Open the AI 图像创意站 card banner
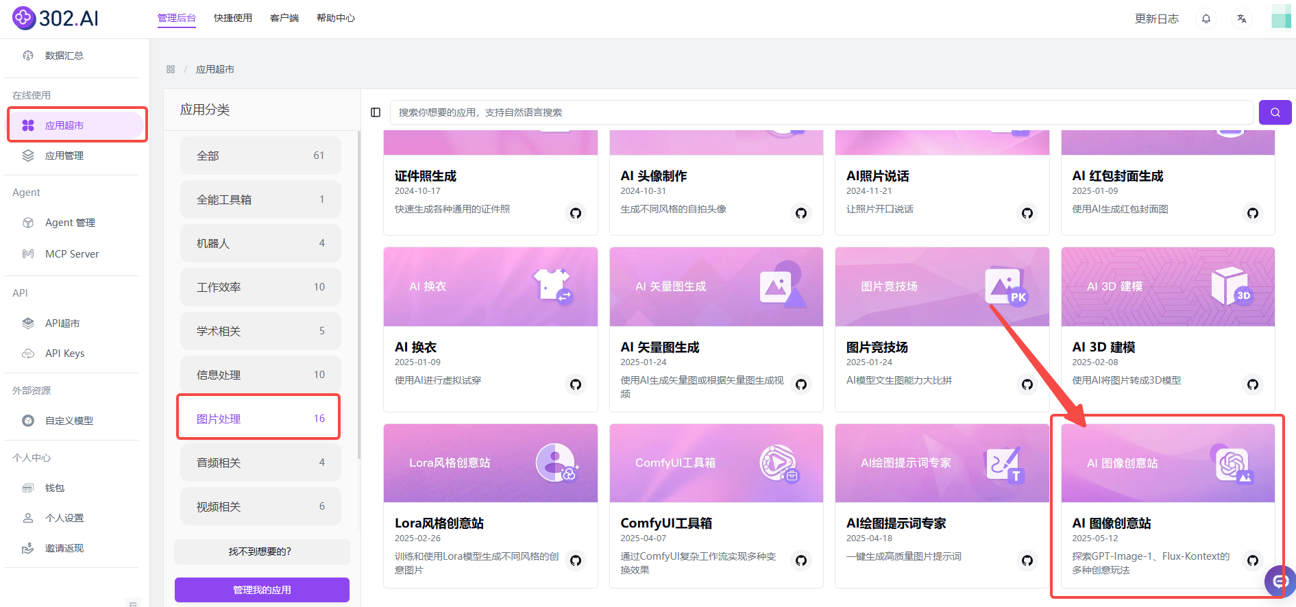Screen dimensions: 1296x607 click(1168, 463)
